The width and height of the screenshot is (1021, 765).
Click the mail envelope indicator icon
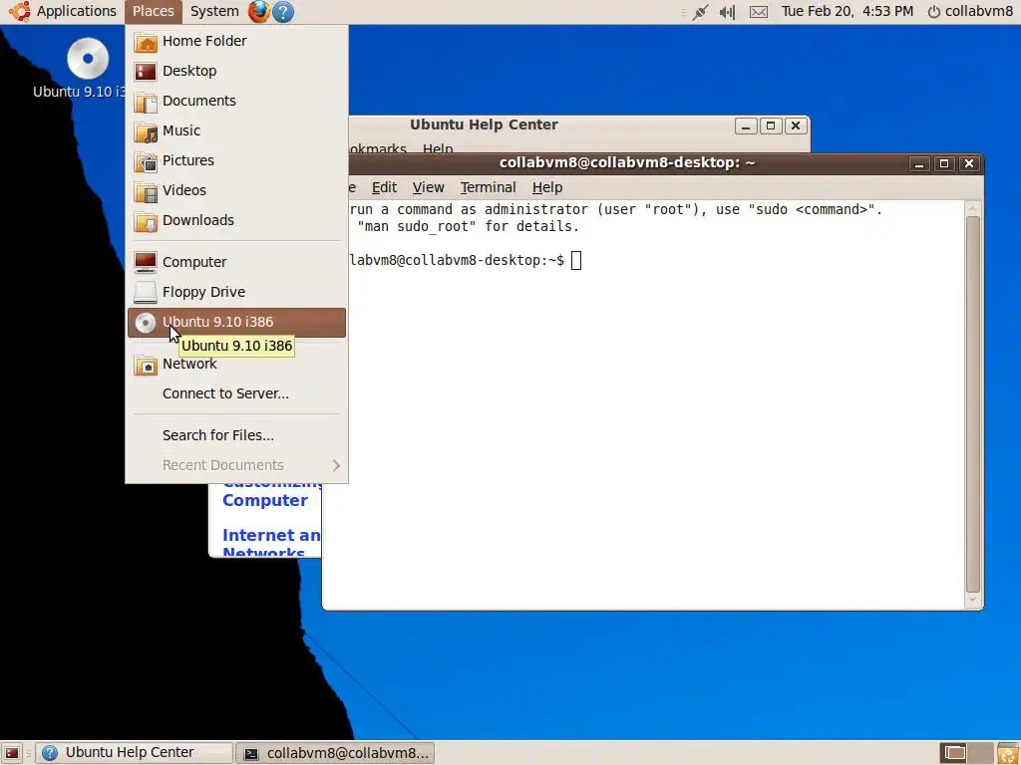click(759, 12)
